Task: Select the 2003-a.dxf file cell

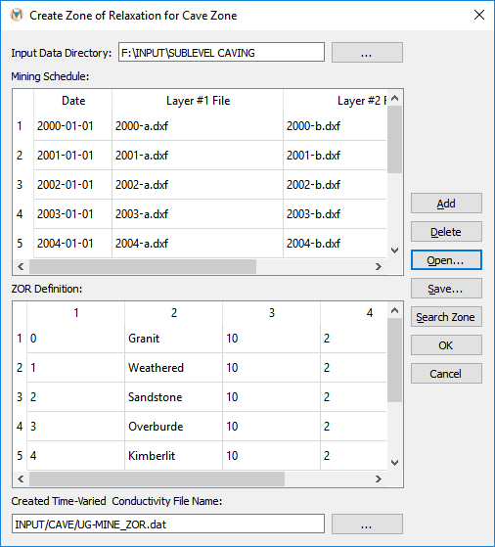Action: 198,214
